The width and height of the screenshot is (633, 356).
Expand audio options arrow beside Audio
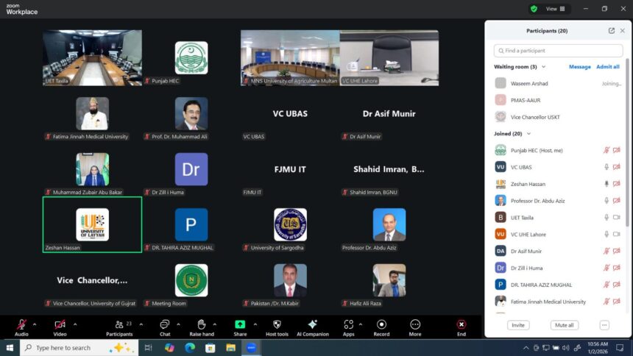(x=35, y=324)
